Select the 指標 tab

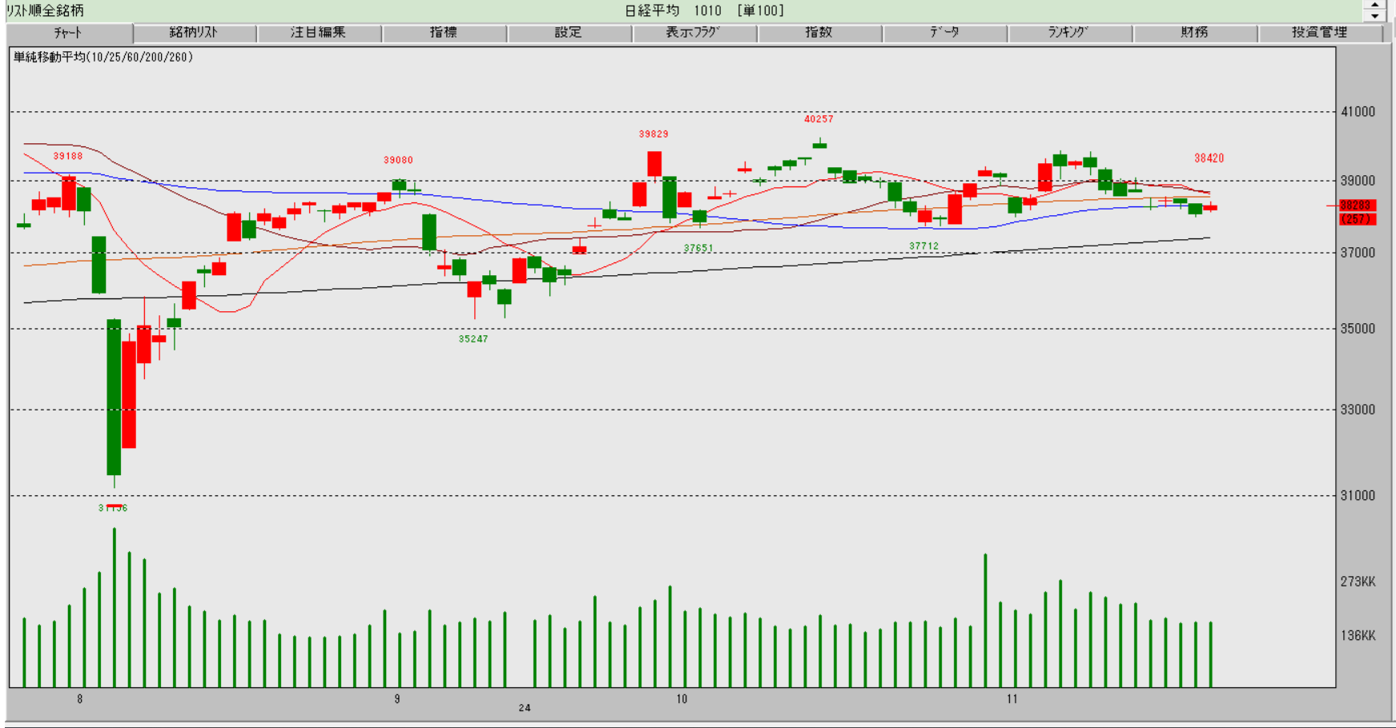444,33
